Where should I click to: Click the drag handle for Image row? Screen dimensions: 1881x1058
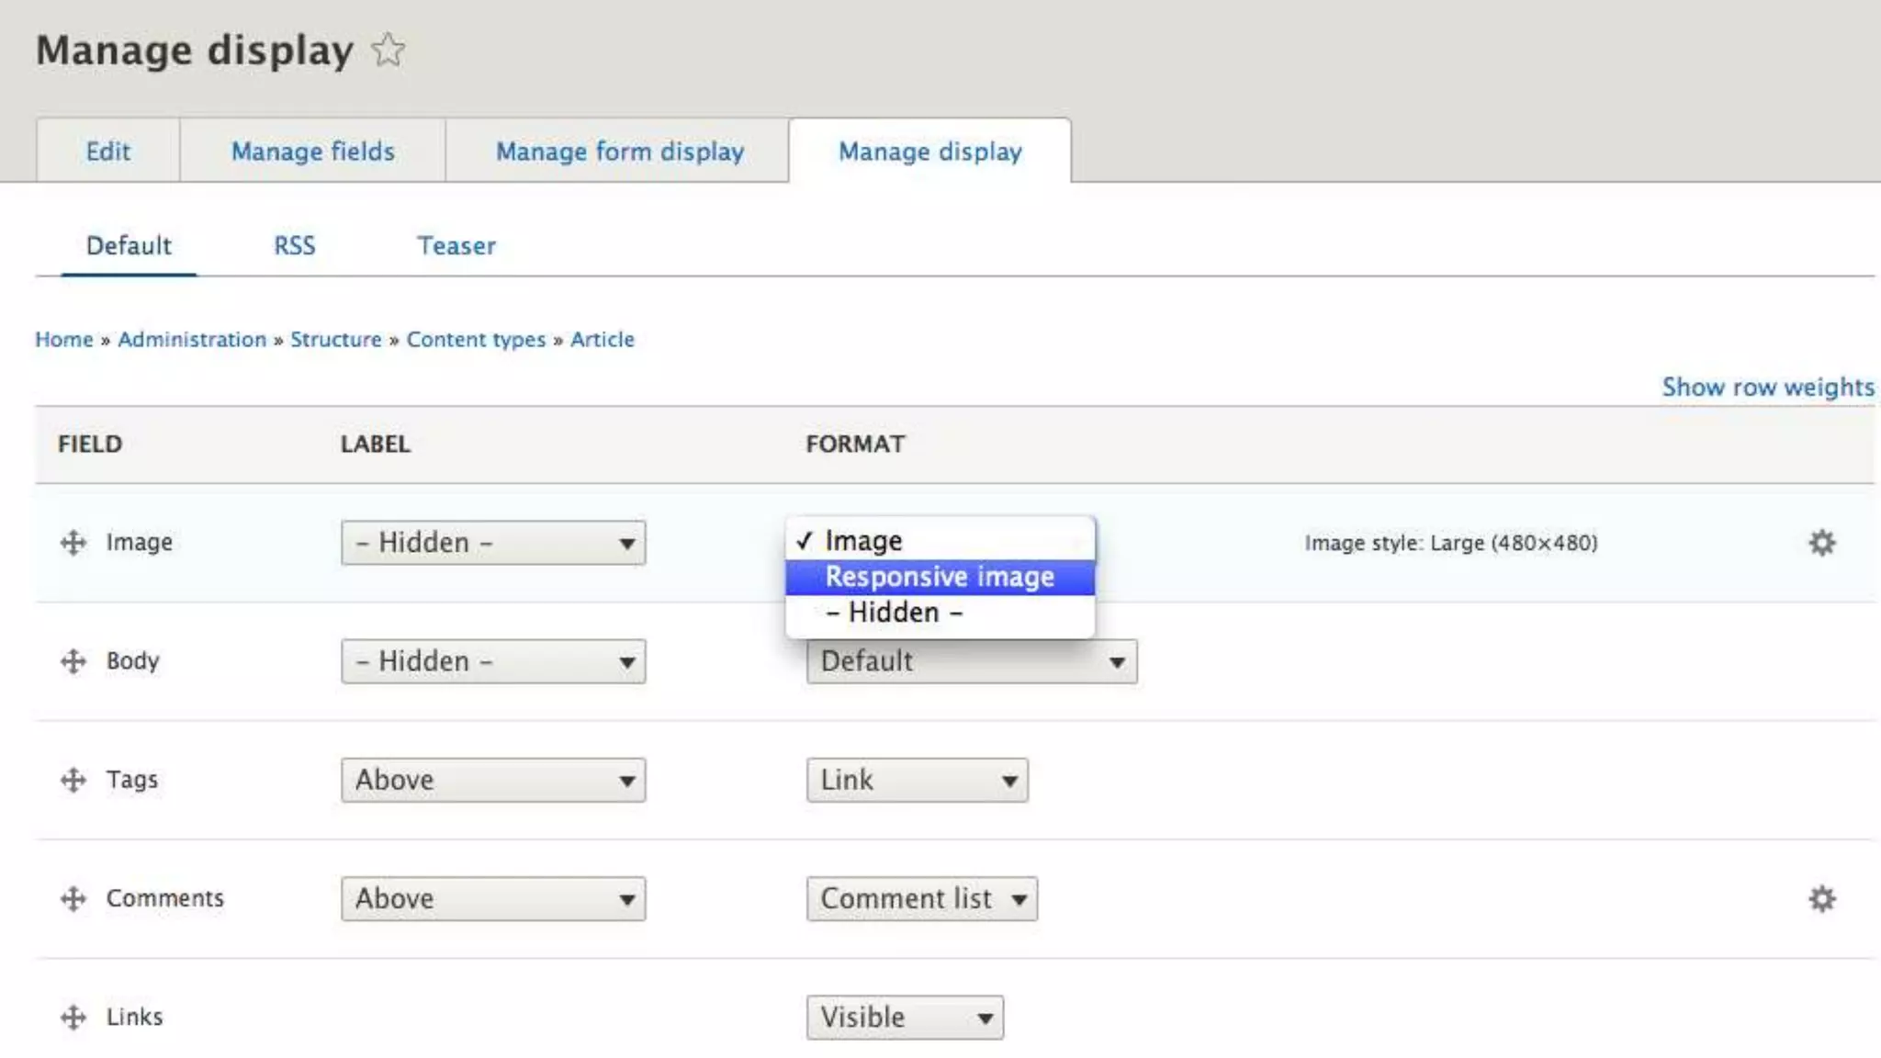pyautogui.click(x=73, y=543)
